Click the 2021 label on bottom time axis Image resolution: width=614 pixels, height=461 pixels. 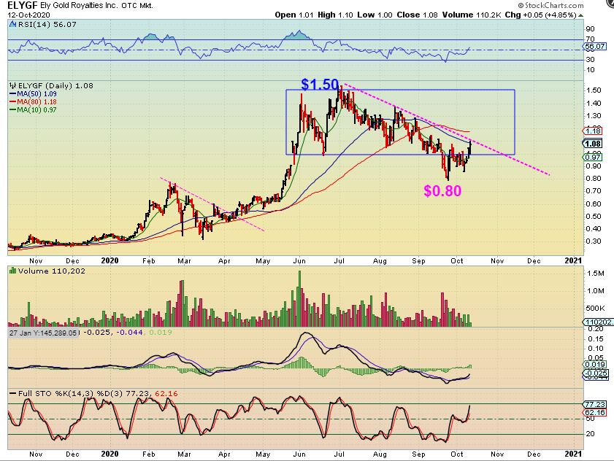pyautogui.click(x=573, y=454)
